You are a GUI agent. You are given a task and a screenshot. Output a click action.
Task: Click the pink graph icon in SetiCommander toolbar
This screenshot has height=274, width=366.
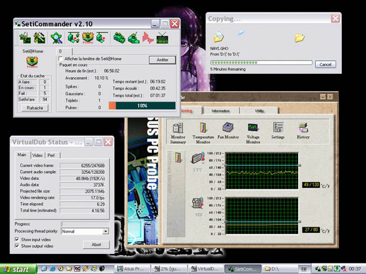click(148, 38)
